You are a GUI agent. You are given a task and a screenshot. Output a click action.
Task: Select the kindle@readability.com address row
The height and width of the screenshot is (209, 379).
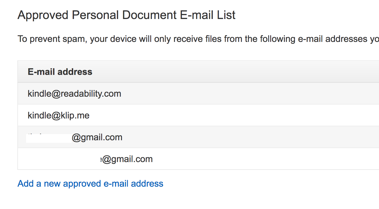click(198, 94)
